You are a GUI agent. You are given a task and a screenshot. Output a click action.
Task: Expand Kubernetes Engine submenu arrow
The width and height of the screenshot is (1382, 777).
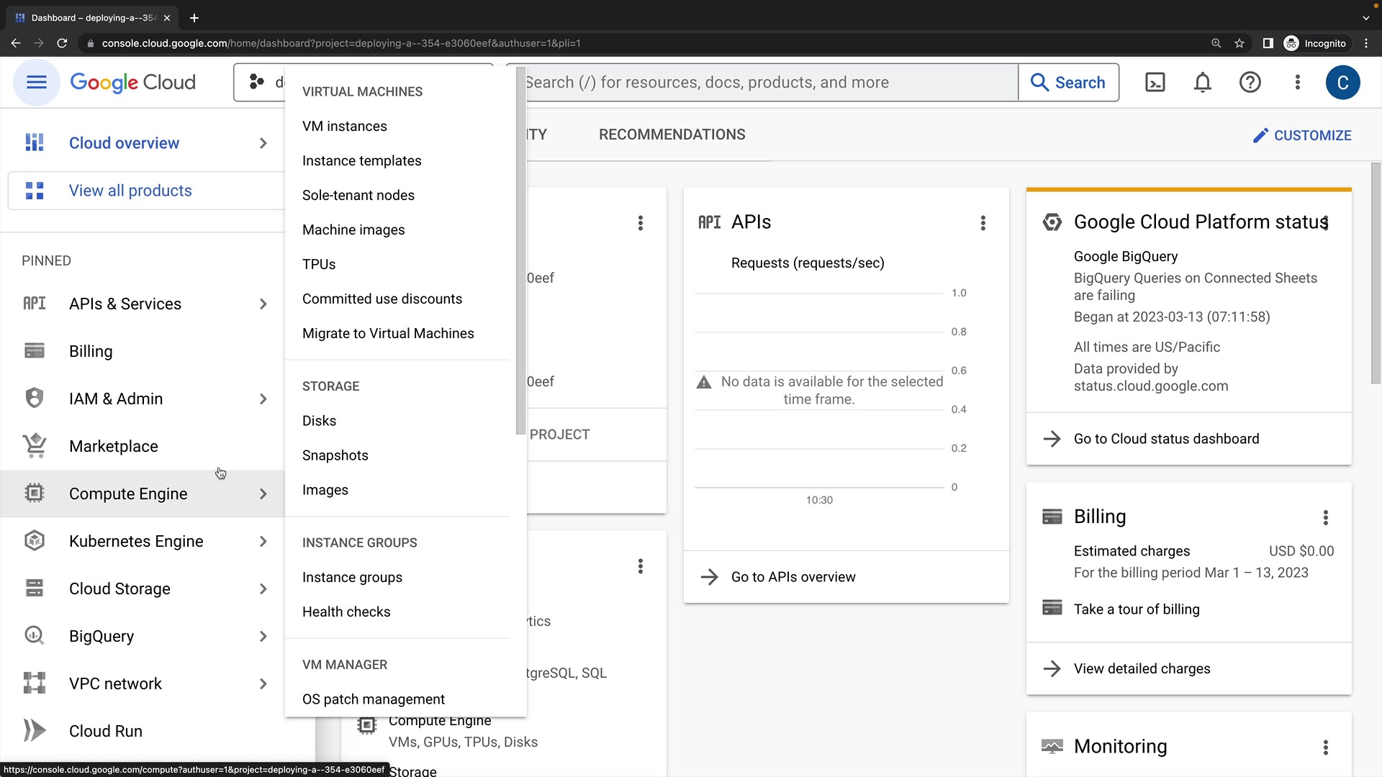click(x=263, y=542)
